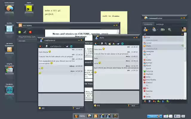Select contact konrad in communicator list
This screenshot has width=191, height=119.
(x=163, y=63)
